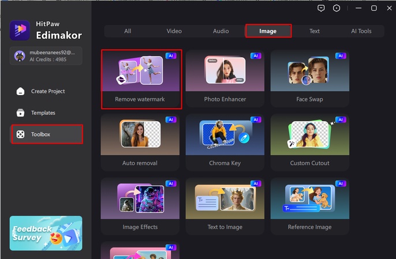This screenshot has height=259, width=396.
Task: Open the Text to Image tool
Action: click(x=225, y=206)
